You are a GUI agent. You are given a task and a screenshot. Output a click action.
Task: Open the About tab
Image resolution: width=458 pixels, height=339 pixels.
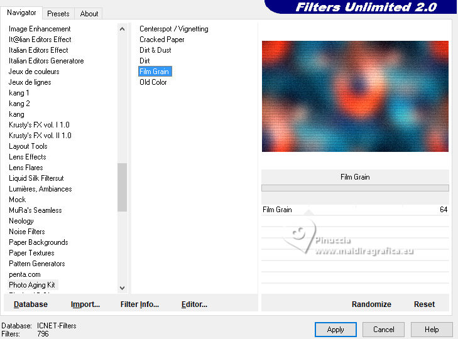tap(89, 14)
